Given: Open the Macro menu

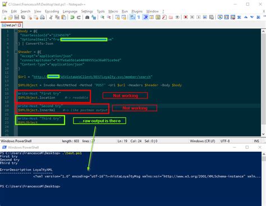Looking at the screenshot, I should (x=113, y=11).
